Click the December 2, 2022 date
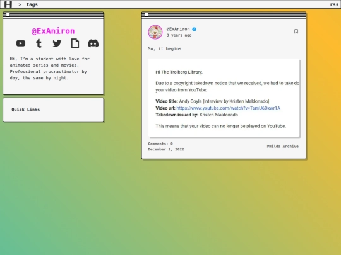This screenshot has height=255, width=341. [x=166, y=149]
